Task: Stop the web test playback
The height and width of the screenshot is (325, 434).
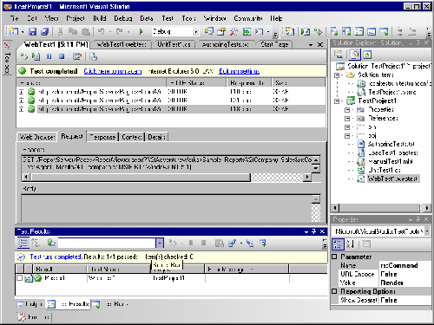Action: tap(62, 56)
